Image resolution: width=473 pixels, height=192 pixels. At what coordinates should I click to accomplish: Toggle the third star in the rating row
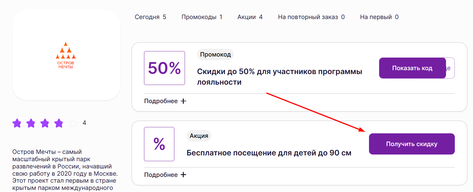(x=45, y=123)
